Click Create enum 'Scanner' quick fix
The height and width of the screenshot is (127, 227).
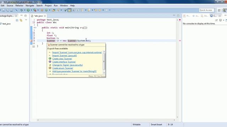tap(63, 68)
